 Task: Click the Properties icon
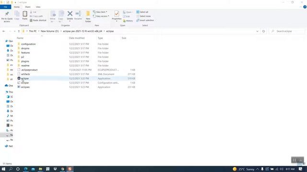tap(117, 14)
